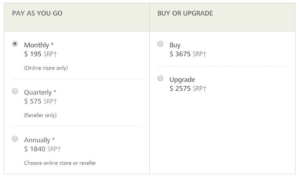Click the BUY OR UPGRADE header

(x=185, y=13)
